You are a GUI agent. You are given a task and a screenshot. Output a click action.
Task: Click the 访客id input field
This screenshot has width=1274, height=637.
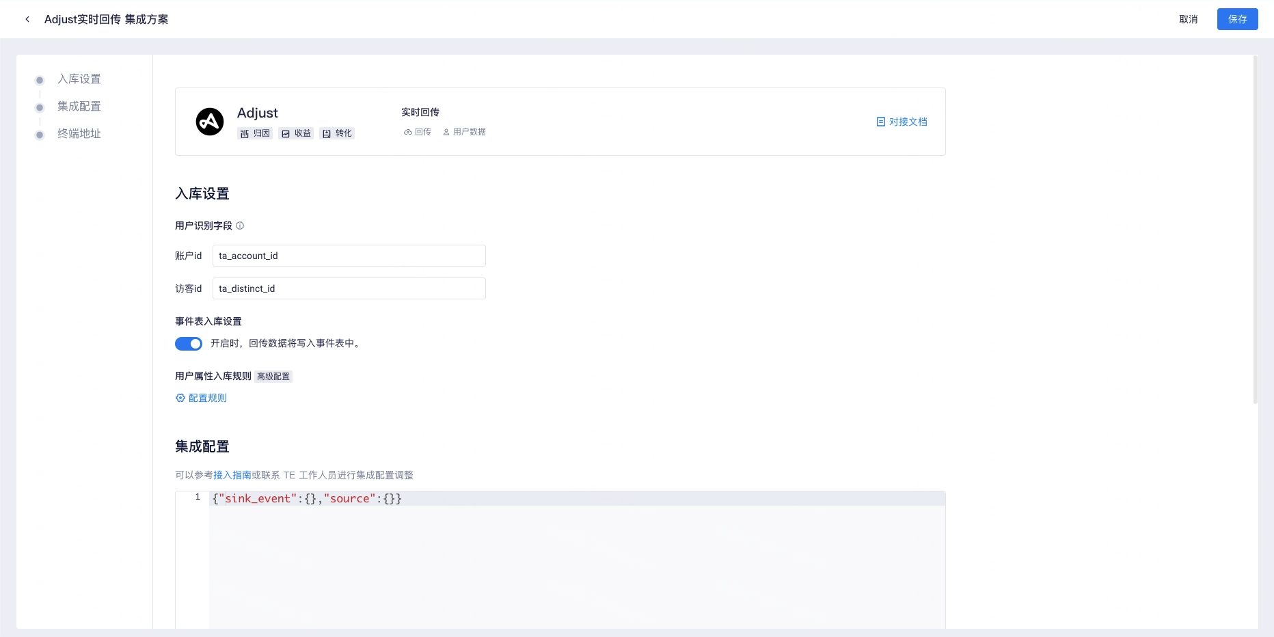(x=349, y=288)
